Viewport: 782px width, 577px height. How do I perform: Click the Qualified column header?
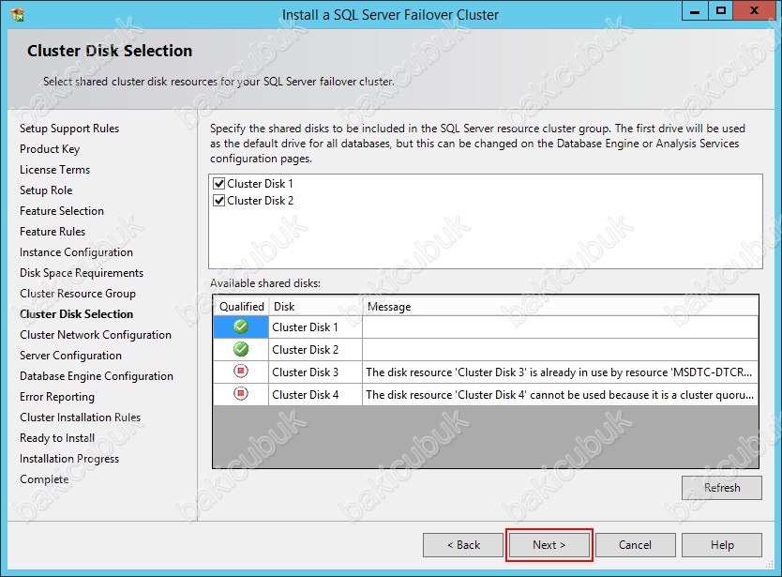tap(241, 307)
